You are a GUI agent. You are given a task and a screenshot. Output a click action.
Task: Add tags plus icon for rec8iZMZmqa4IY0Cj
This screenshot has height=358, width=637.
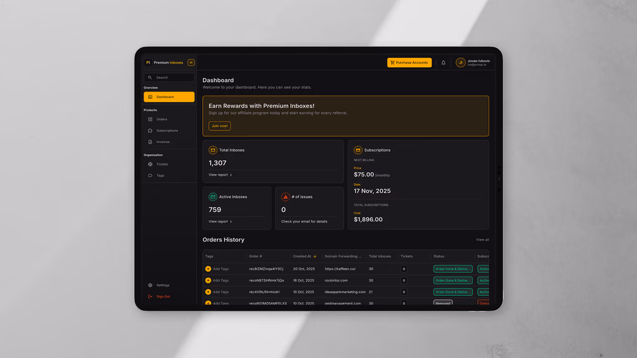(x=208, y=268)
